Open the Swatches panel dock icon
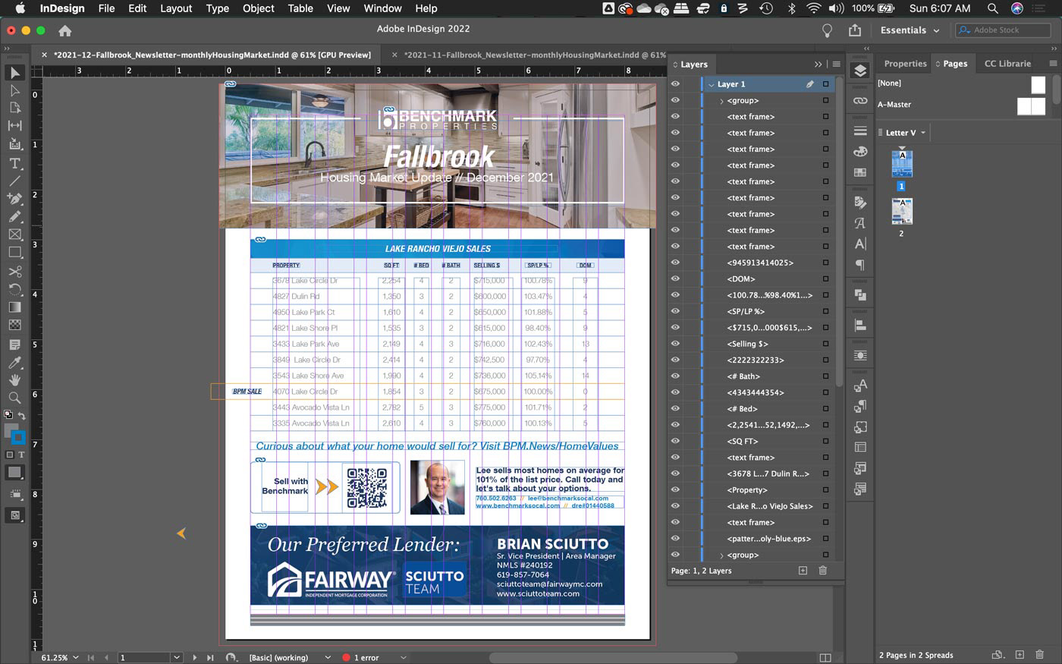 (860, 172)
